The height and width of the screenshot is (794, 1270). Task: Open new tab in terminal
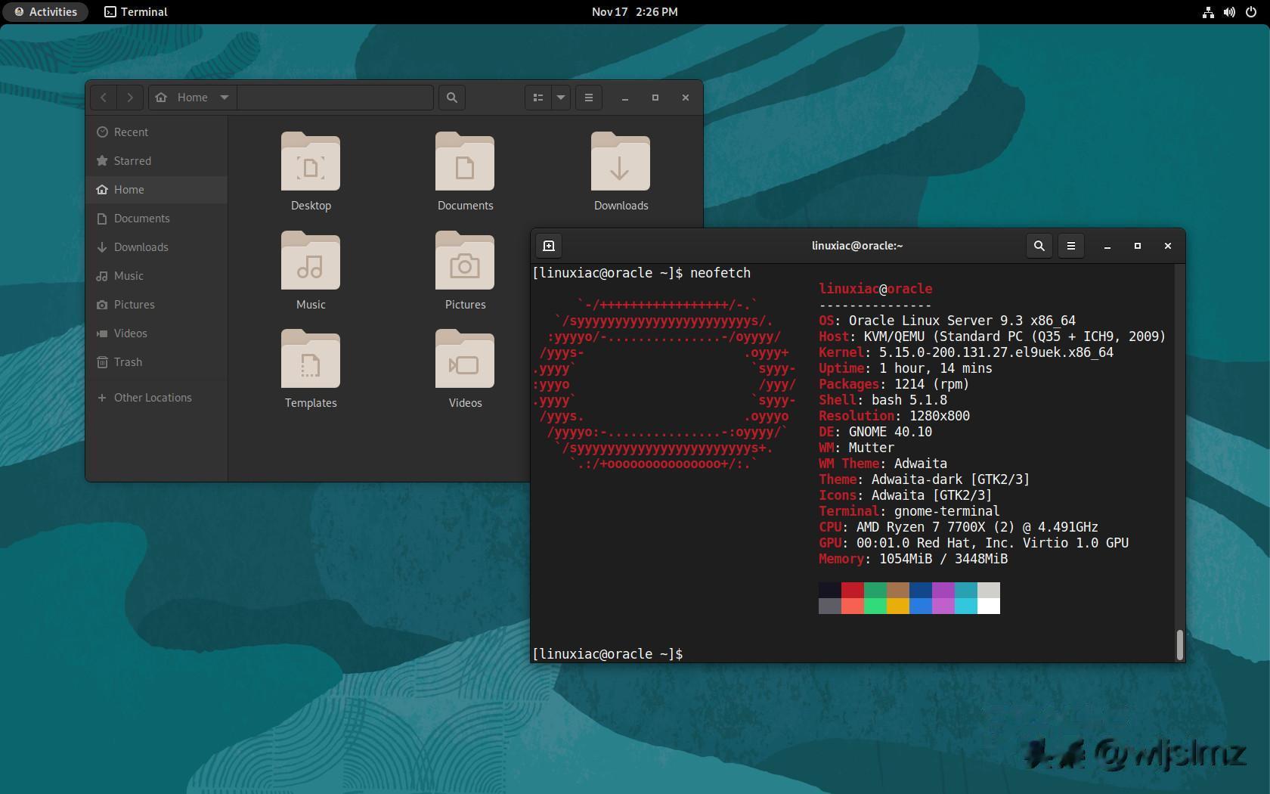click(x=549, y=246)
